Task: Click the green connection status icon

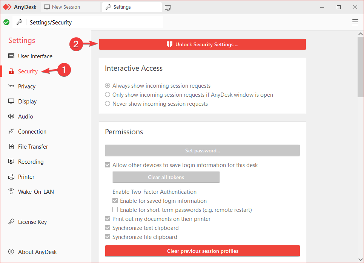Action: tap(6, 22)
